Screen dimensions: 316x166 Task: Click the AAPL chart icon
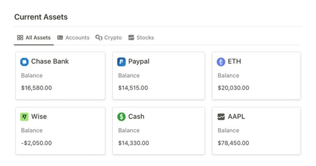point(221,117)
